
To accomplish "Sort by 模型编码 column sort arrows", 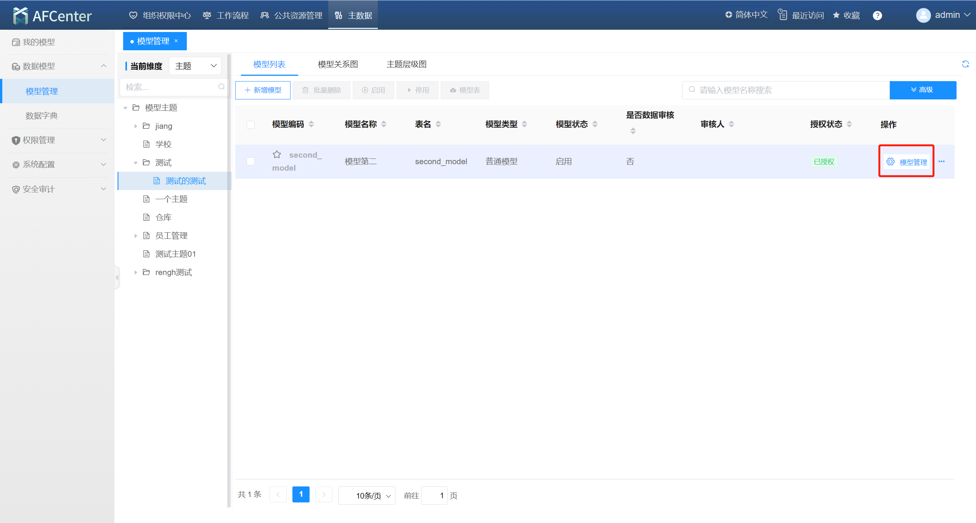I will 311,124.
